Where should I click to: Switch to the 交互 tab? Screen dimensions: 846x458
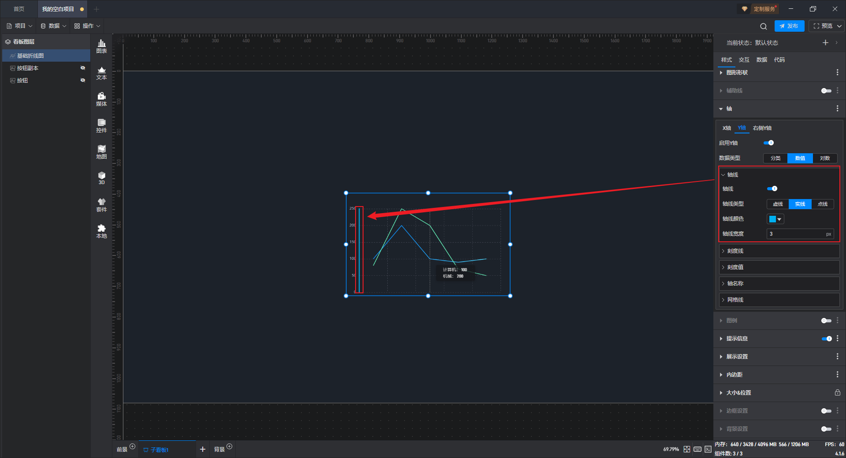(744, 60)
